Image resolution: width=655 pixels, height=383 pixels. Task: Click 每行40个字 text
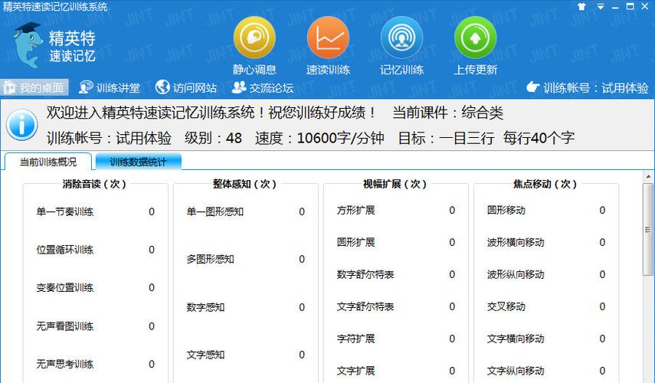539,138
